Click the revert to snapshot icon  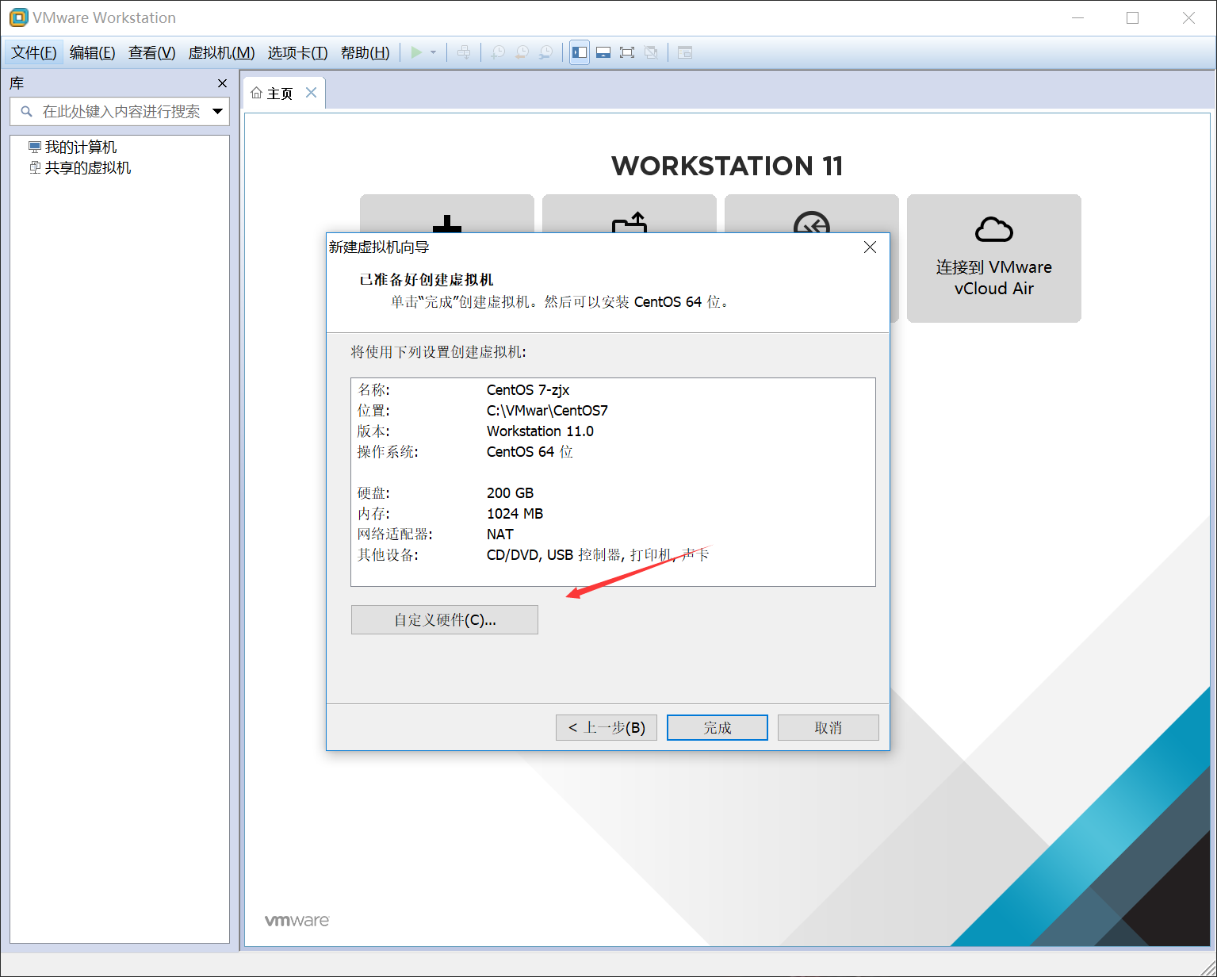coord(522,52)
